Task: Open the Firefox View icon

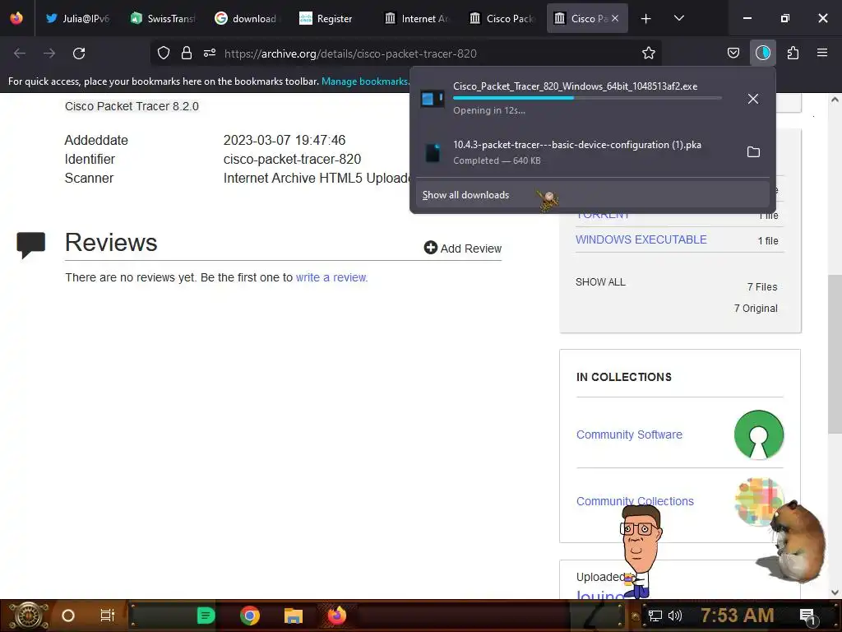Action: (x=16, y=18)
